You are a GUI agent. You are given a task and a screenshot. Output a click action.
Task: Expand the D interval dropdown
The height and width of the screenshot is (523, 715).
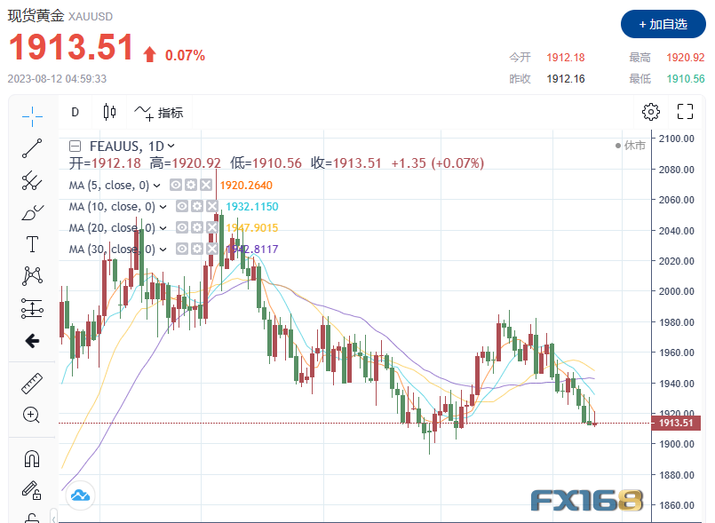[x=75, y=112]
